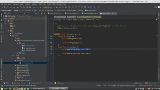Image resolution: width=160 pixels, height=90 pixels.
Task: Click the Paste toolbar icon
Action: point(23,7)
